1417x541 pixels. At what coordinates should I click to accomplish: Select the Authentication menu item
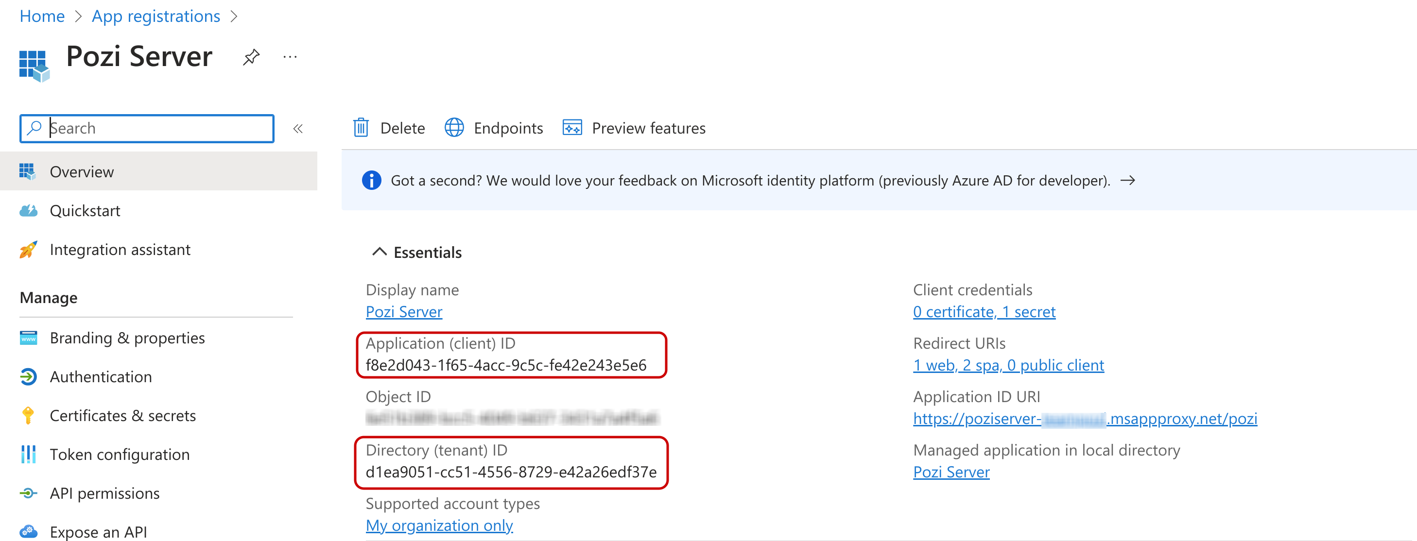[x=101, y=376]
